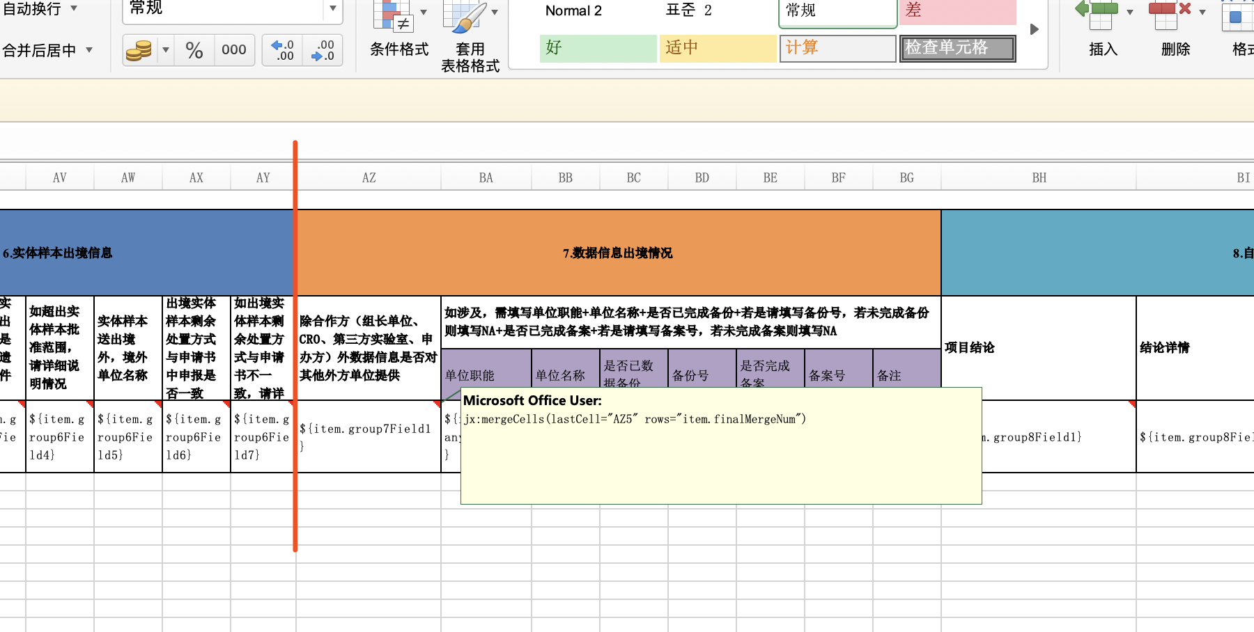Click the 删除 delete cells icon
1254x632 pixels.
click(x=1169, y=15)
